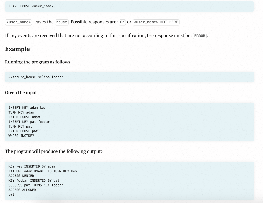
Task: Click the 'ENTER HOUSE pat' input line
Action: click(23, 131)
